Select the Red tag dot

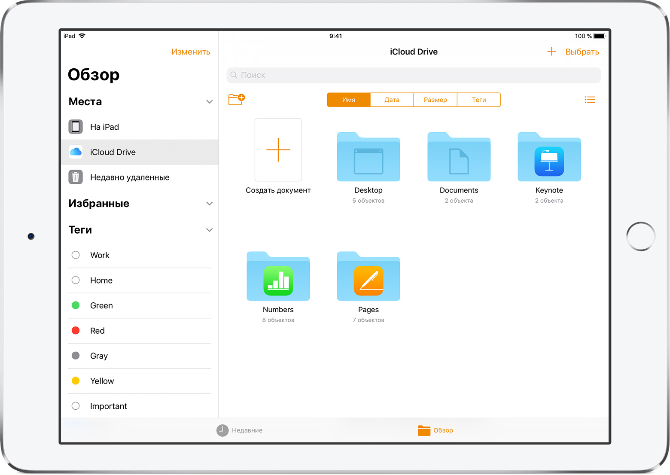pos(76,330)
